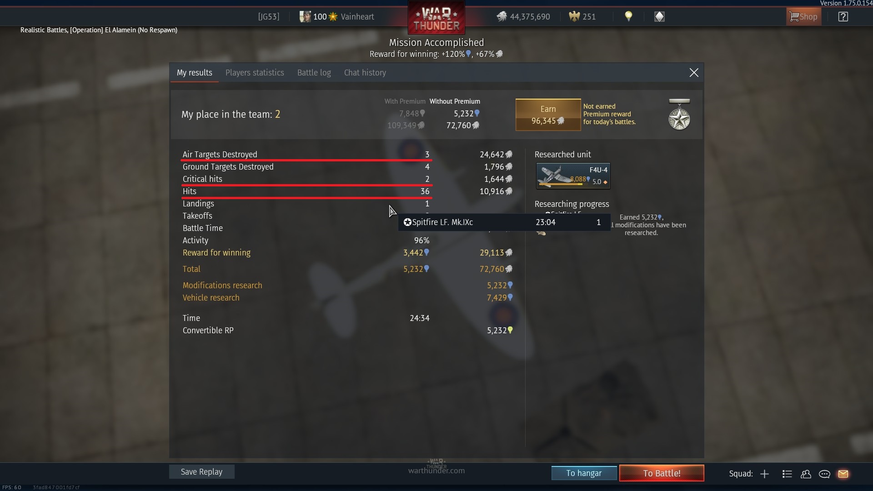This screenshot has width=873, height=491.
Task: Add squad member with plus icon
Action: (x=764, y=474)
